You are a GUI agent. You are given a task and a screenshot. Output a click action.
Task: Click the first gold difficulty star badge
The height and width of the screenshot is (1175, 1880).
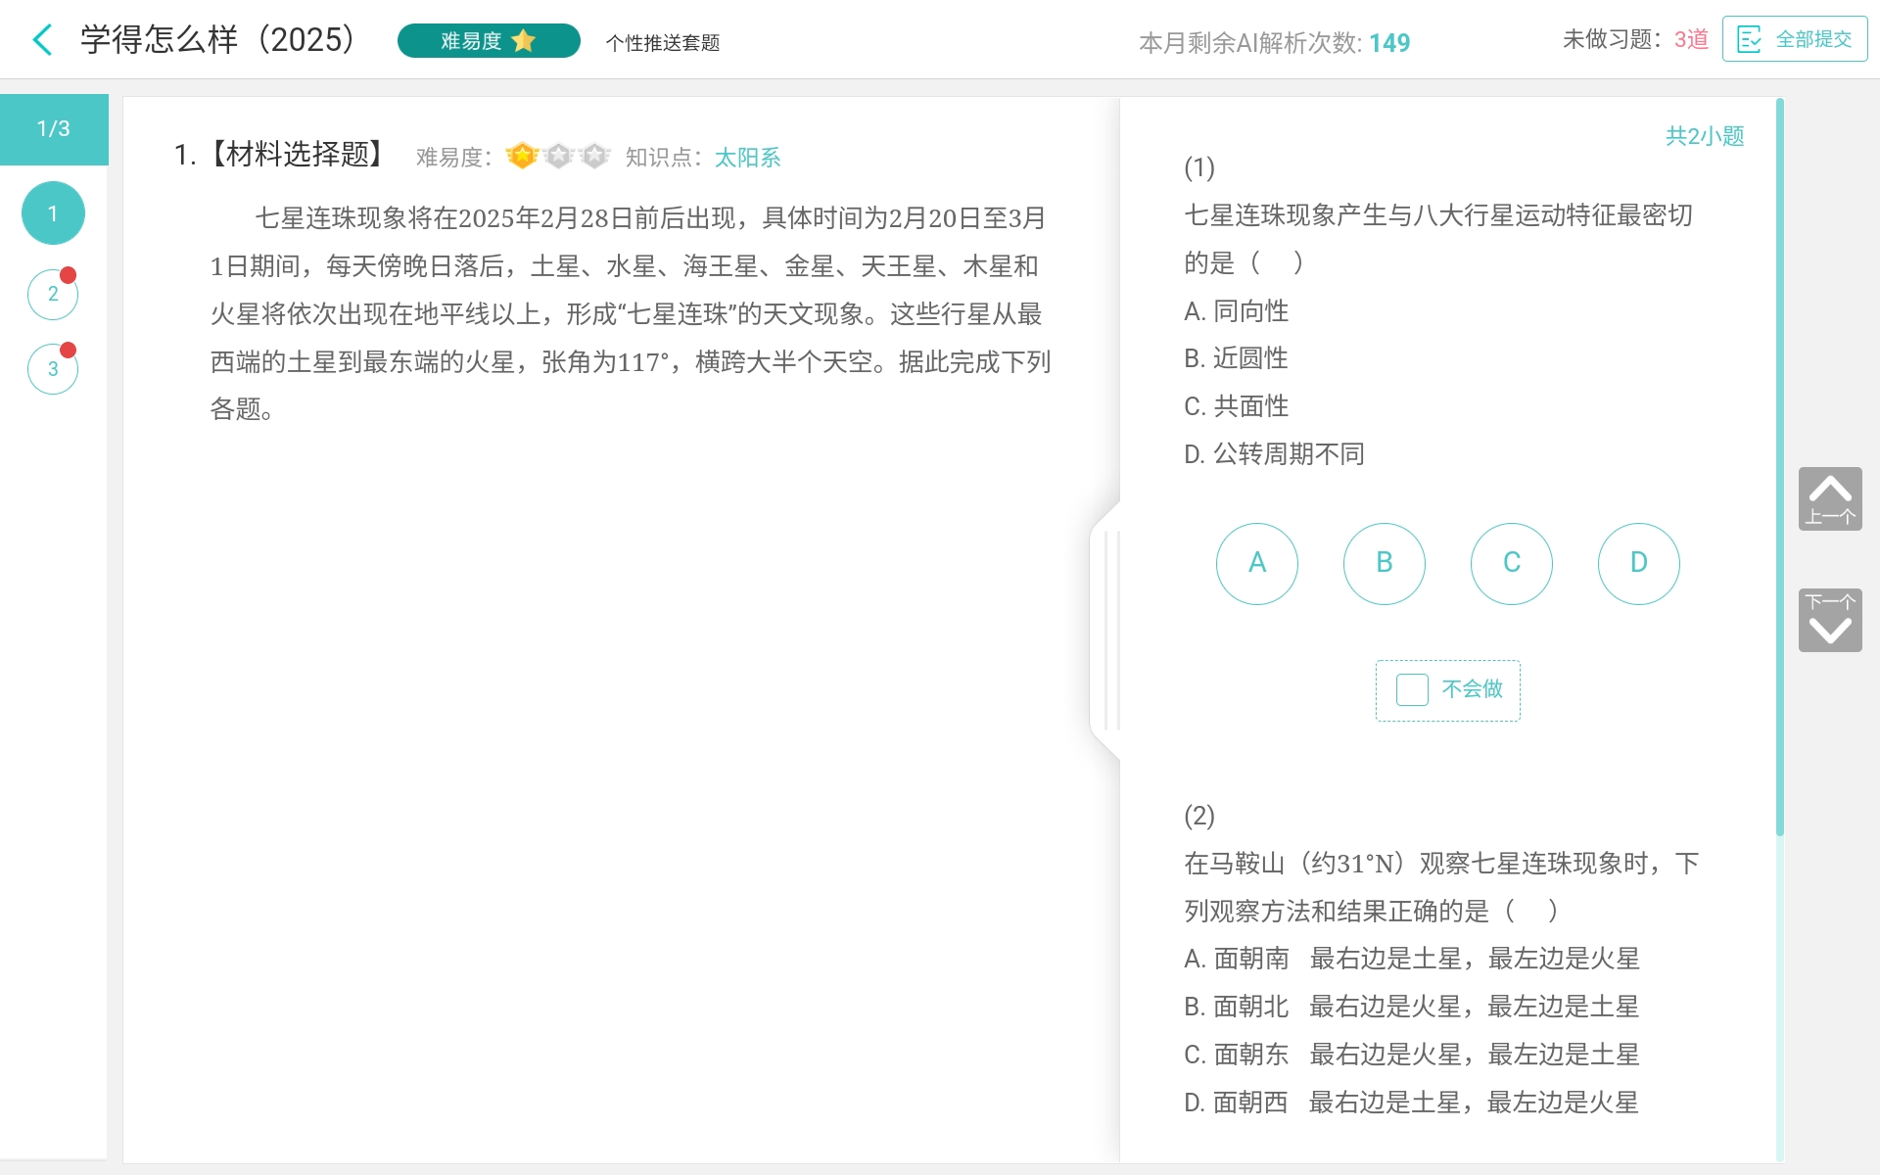[x=523, y=156]
